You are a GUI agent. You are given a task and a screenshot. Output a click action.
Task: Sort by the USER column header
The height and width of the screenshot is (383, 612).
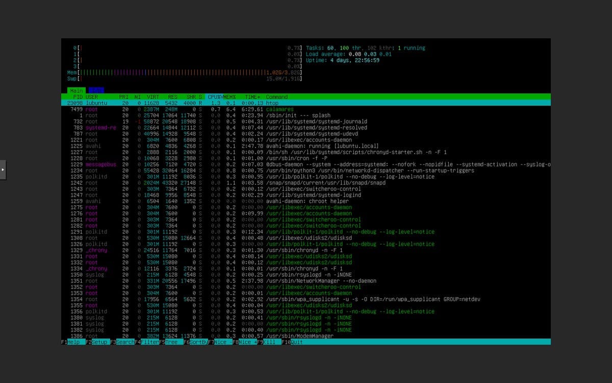(92, 97)
